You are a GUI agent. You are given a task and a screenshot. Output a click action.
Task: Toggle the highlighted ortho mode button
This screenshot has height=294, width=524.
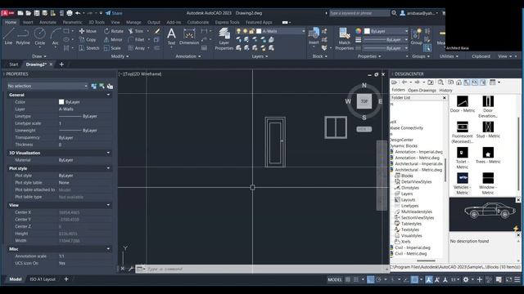click(371, 279)
